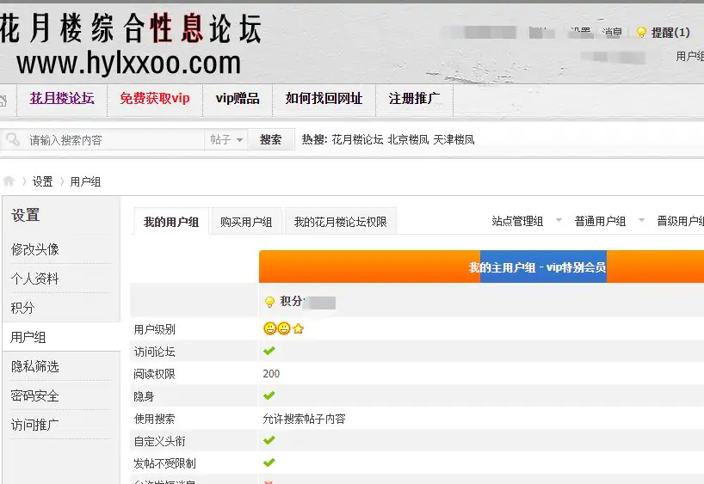The width and height of the screenshot is (704, 484).
Task: Click the 提醒(1) notification link
Action: click(x=670, y=33)
